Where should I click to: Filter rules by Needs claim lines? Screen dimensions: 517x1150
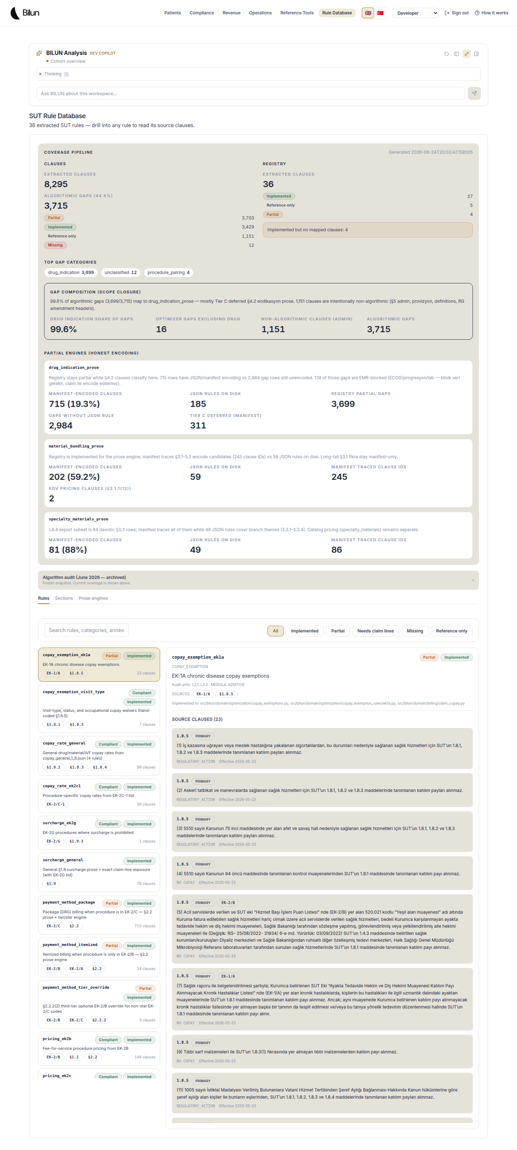pyautogui.click(x=376, y=631)
